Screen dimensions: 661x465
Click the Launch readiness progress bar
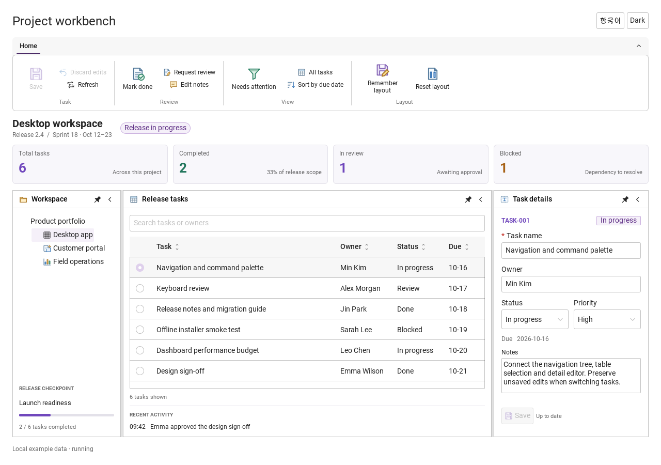coord(67,415)
